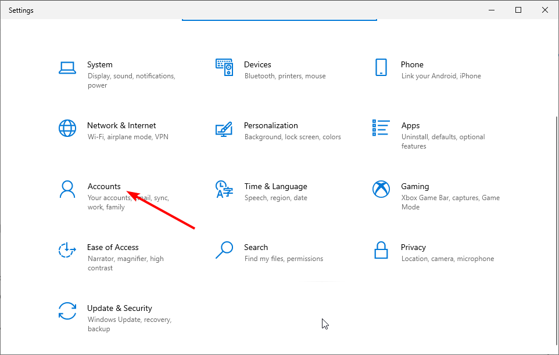The image size is (559, 355).
Task: Select the Phone icon
Action: coord(381,67)
